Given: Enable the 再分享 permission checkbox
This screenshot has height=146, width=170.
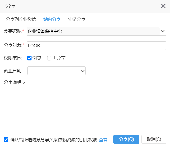Looking at the screenshot, I should pos(49,58).
